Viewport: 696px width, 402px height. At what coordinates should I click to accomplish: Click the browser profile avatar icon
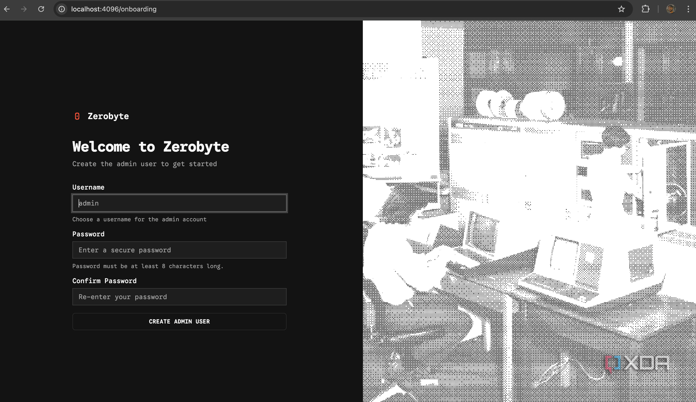pyautogui.click(x=670, y=9)
